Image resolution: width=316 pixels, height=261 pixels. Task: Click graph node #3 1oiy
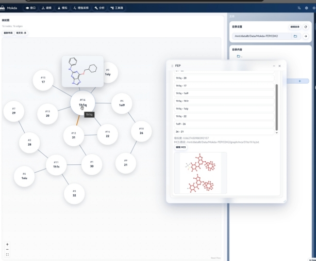110,72
